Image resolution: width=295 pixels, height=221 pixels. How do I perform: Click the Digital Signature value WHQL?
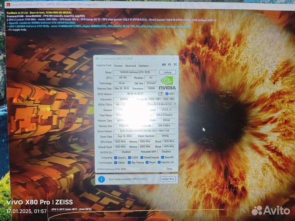click(x=166, y=136)
